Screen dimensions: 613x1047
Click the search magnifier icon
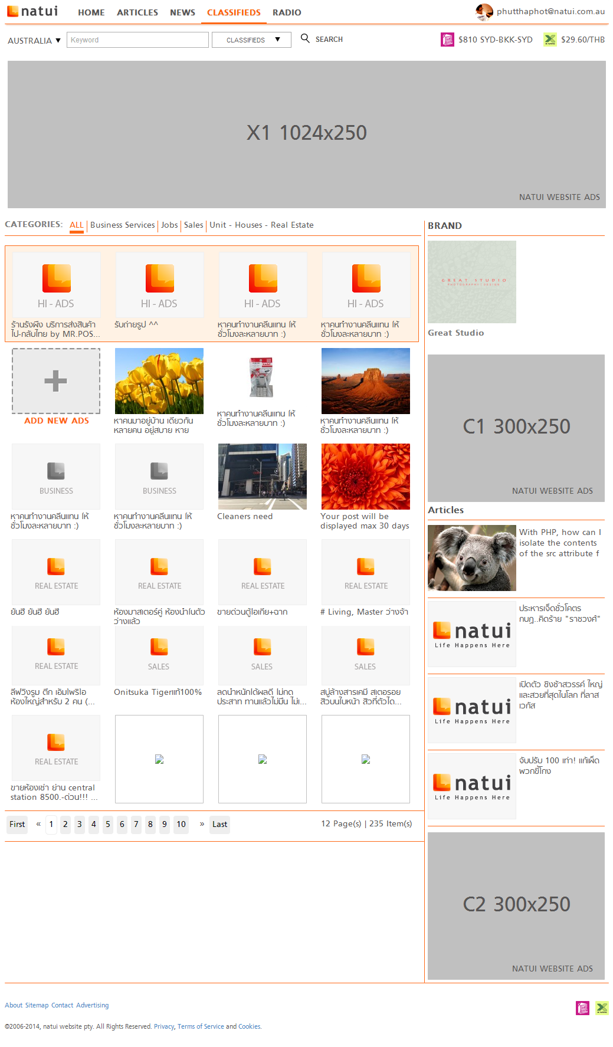pyautogui.click(x=305, y=38)
